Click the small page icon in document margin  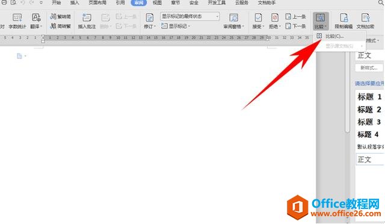[x=19, y=56]
